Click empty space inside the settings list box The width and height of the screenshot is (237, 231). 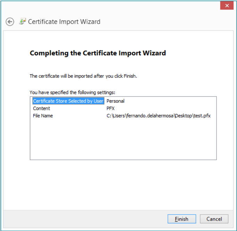(123, 141)
